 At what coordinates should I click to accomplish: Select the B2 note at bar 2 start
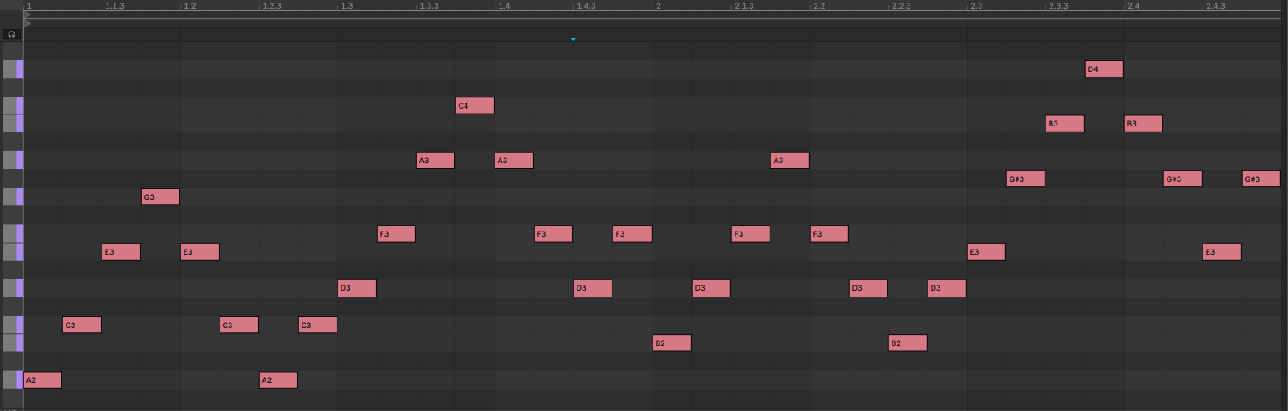pyautogui.click(x=672, y=343)
